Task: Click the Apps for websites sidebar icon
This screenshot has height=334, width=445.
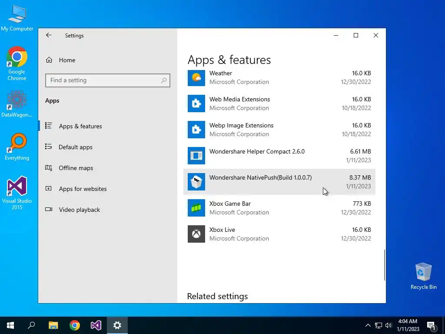Action: pos(49,188)
